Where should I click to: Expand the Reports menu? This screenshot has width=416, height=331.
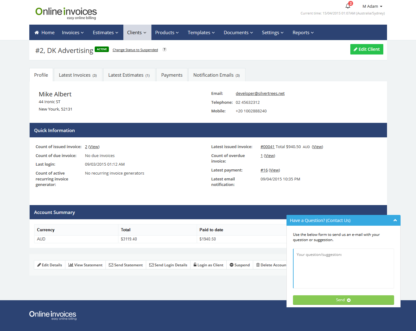[303, 33]
